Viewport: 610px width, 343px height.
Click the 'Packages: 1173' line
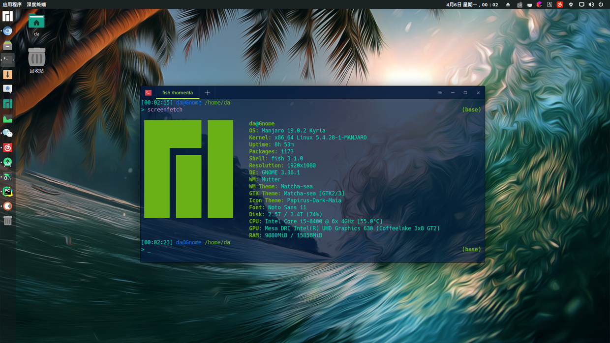click(x=272, y=151)
